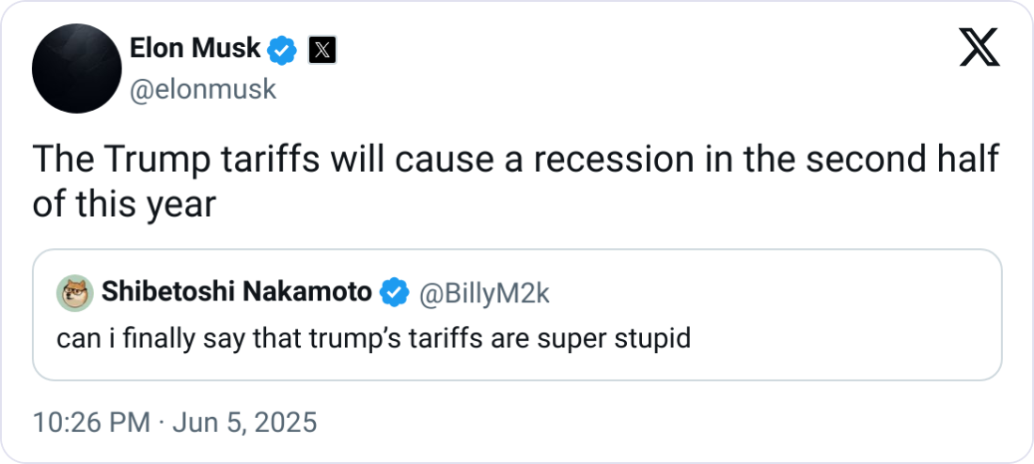1034x464 pixels.
Task: Open the @BillyM2k handle
Action: [482, 293]
